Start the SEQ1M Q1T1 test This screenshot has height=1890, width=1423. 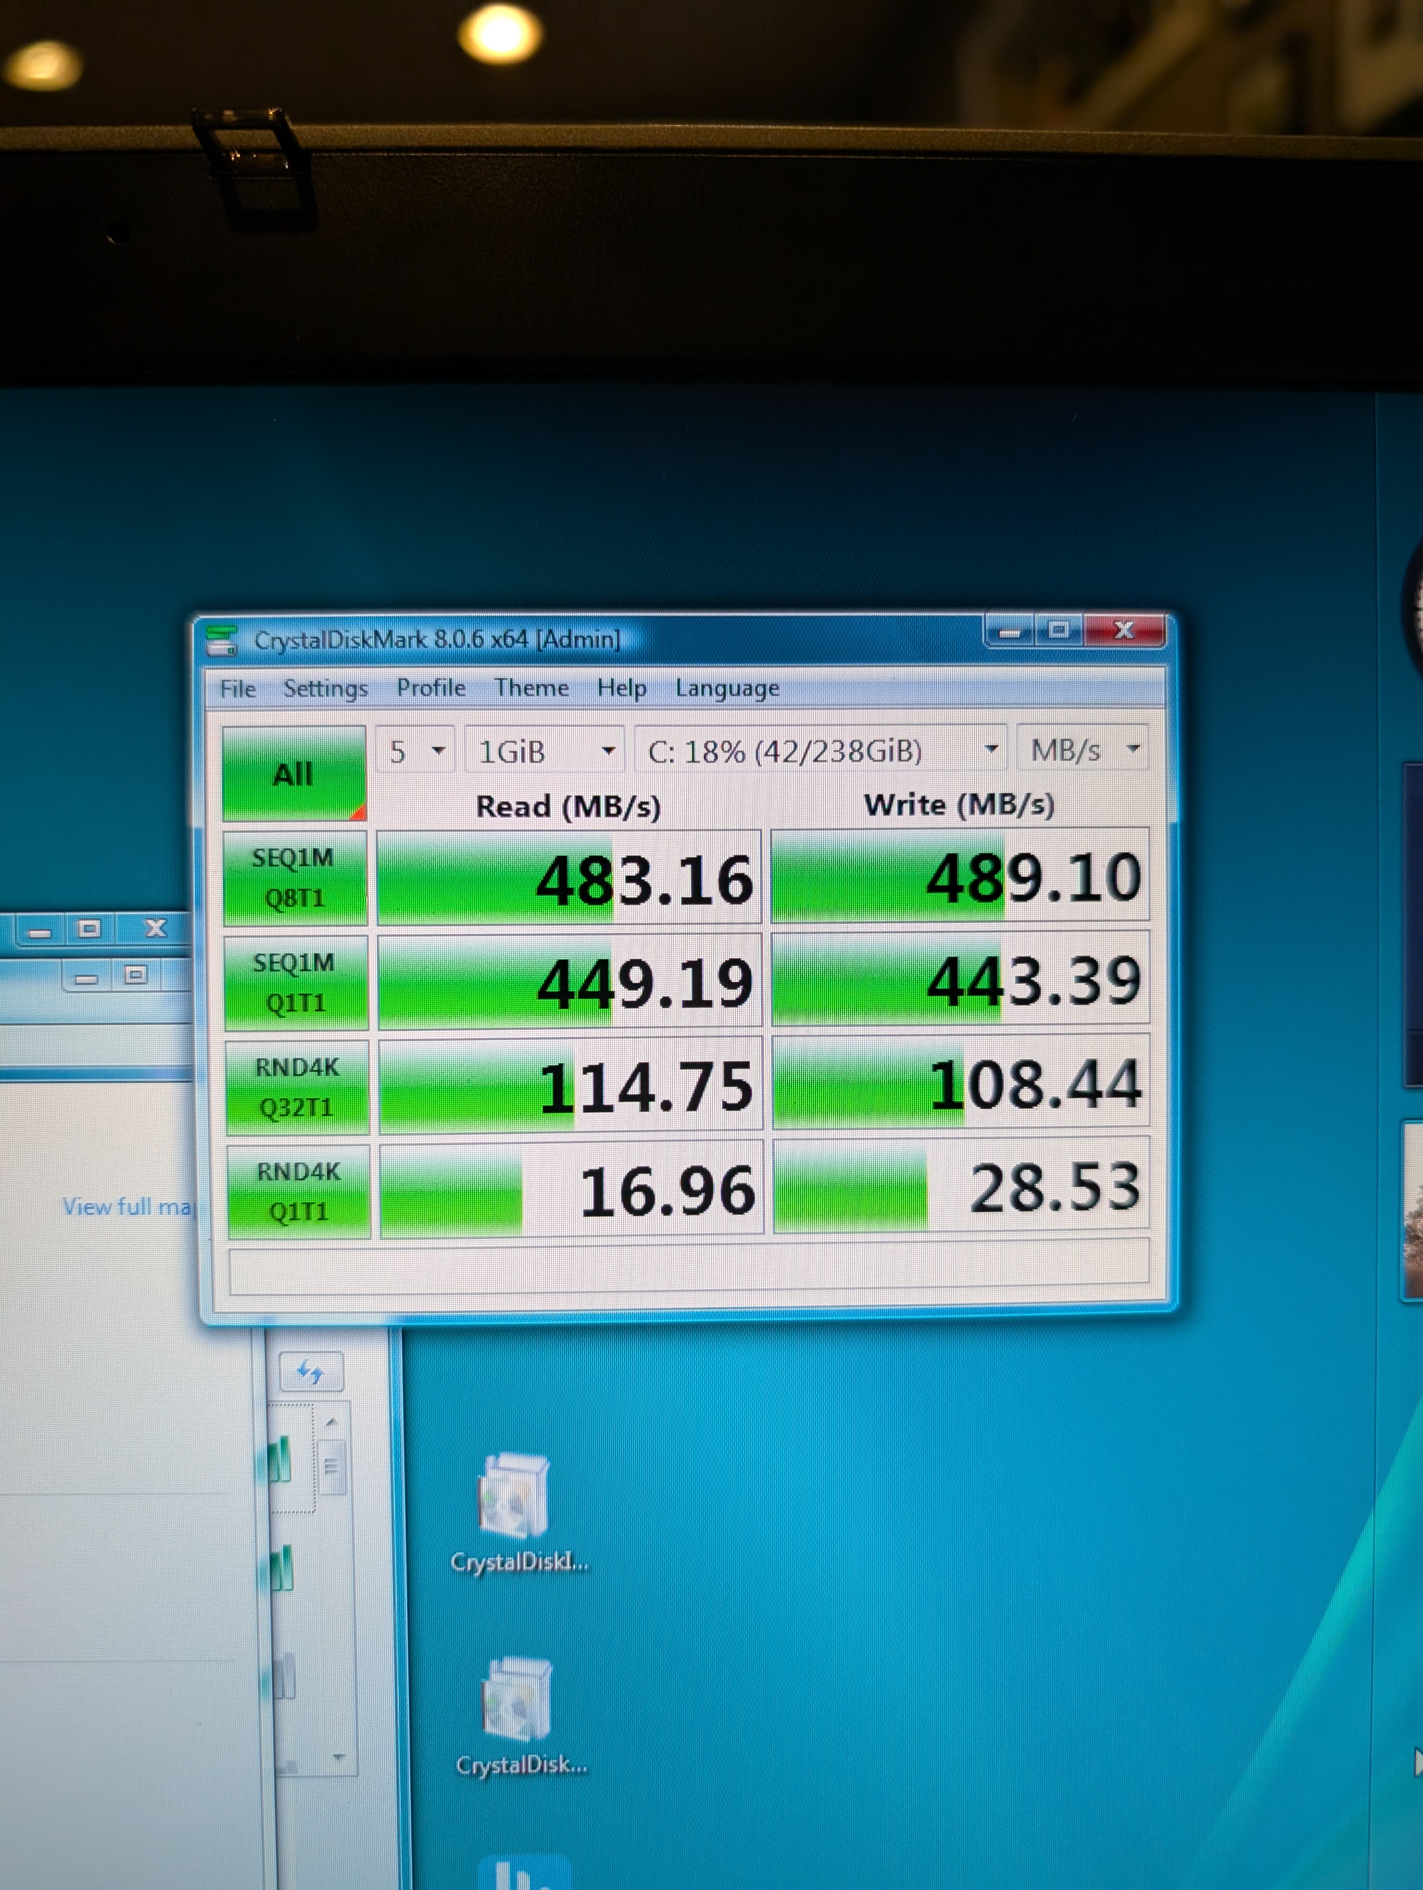pos(296,983)
